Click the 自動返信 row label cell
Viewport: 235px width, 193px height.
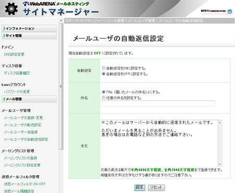click(x=84, y=70)
